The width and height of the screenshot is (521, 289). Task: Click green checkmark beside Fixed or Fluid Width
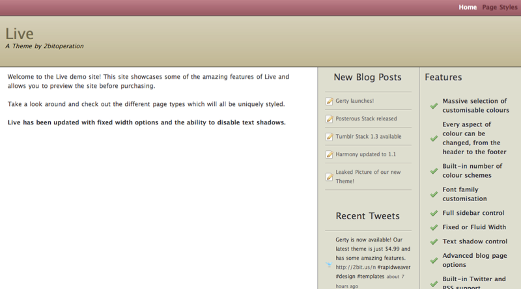point(434,227)
